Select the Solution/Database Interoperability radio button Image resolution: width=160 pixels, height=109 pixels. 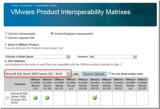point(52,33)
